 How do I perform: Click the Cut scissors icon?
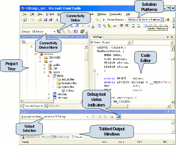[57, 20]
